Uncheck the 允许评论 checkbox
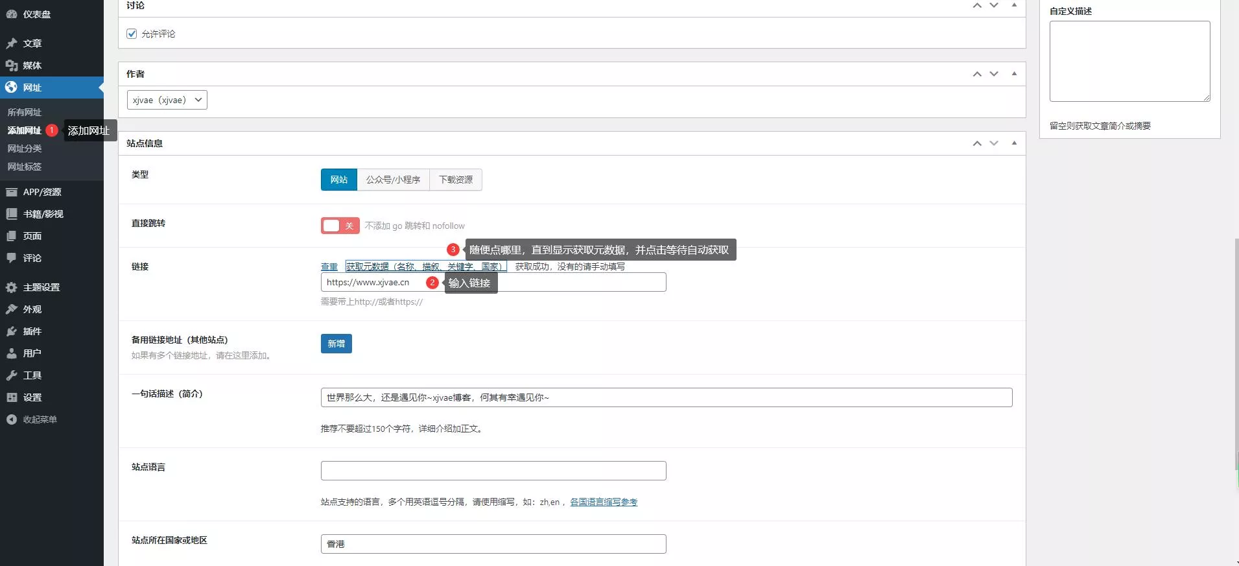The image size is (1239, 566). pos(132,34)
